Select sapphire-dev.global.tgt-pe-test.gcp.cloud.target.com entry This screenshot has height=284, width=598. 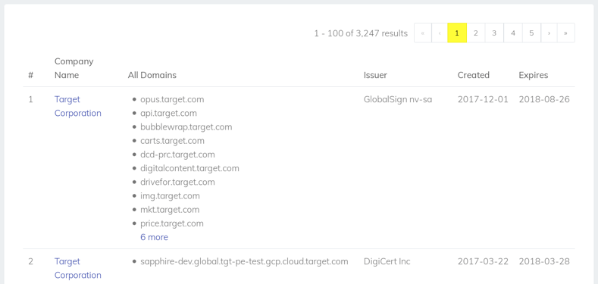pos(244,261)
